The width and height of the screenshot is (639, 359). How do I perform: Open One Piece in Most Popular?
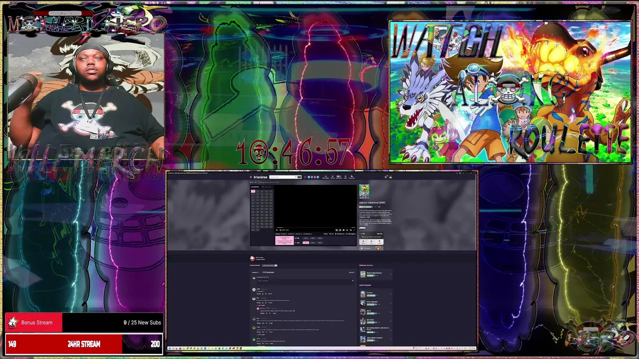pyautogui.click(x=369, y=293)
